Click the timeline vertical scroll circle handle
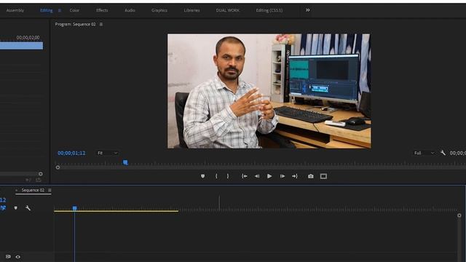The image size is (466, 262). pos(459,215)
